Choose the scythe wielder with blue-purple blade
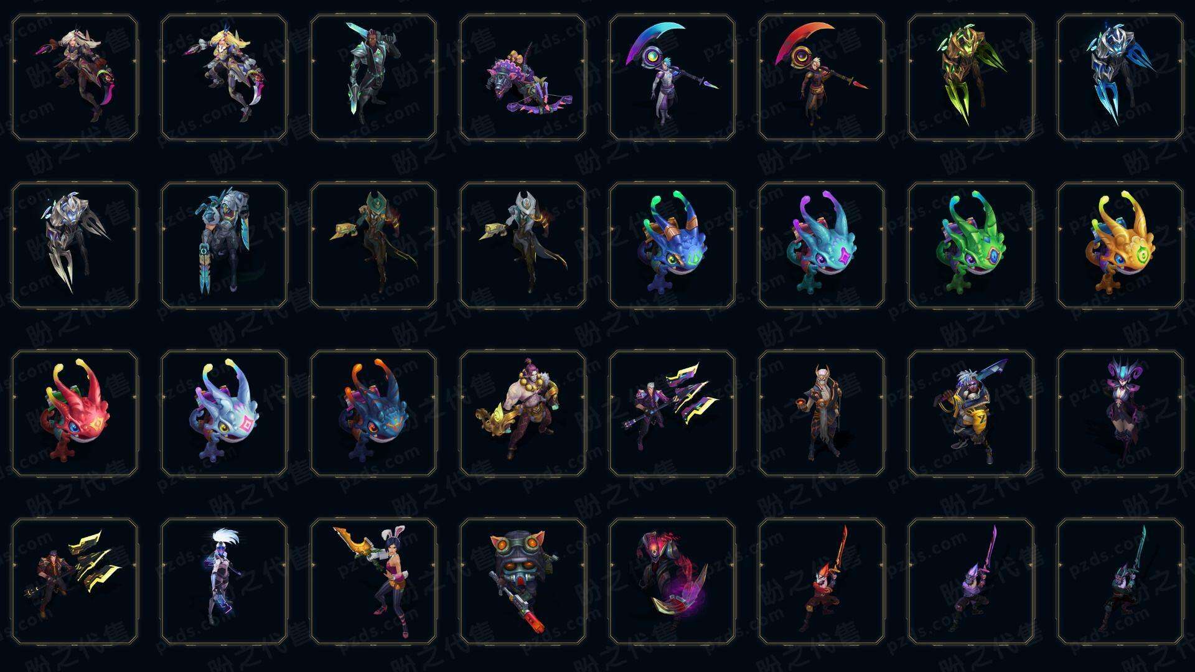This screenshot has height=672, width=1195. [x=672, y=77]
